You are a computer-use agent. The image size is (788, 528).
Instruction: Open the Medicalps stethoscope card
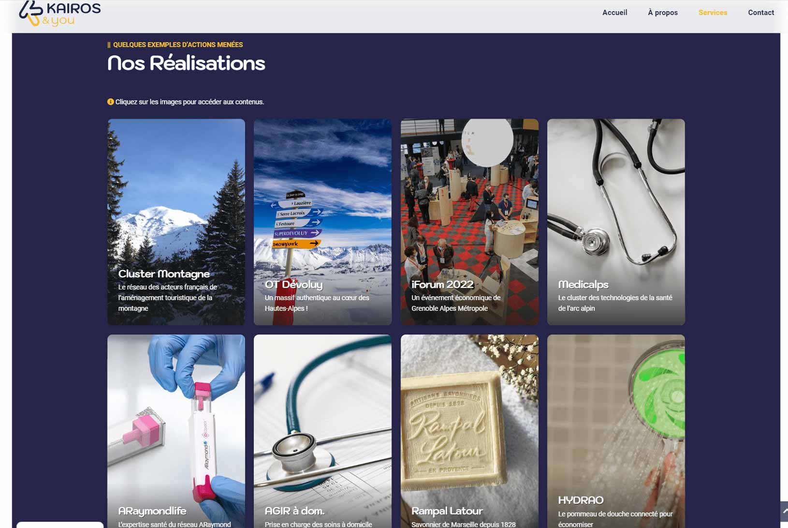(x=616, y=222)
